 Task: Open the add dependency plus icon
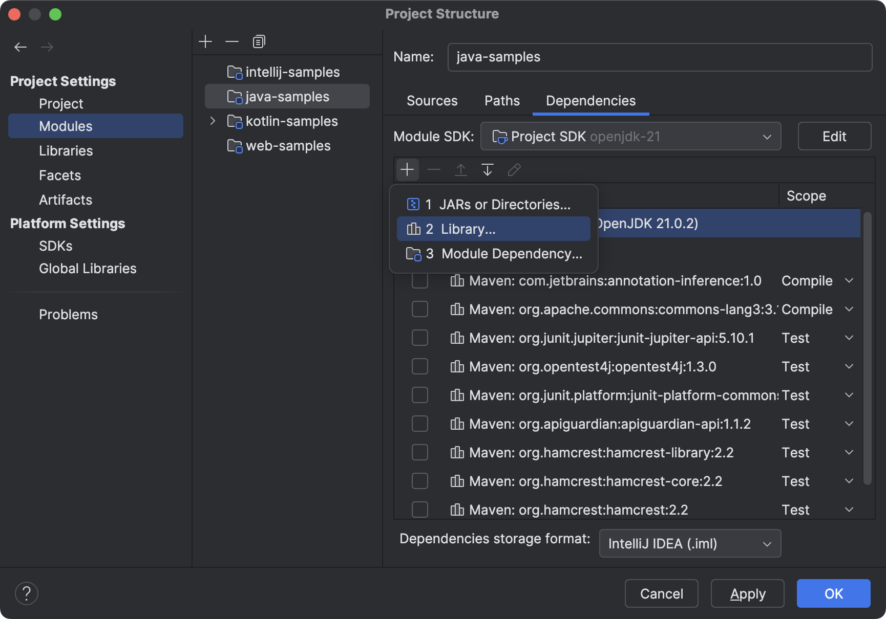407,169
